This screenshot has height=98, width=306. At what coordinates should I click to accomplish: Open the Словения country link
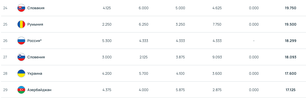(36, 57)
